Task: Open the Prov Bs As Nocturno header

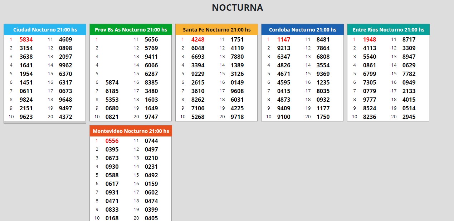Action: tap(131, 30)
